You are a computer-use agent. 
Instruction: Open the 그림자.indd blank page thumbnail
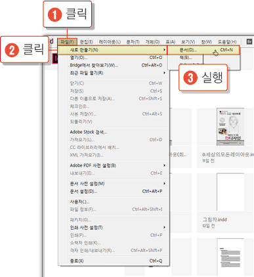click(230, 192)
